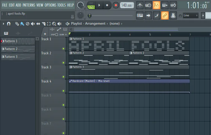Open Pattern 1 clip menu on Track 1

coord(71,39)
